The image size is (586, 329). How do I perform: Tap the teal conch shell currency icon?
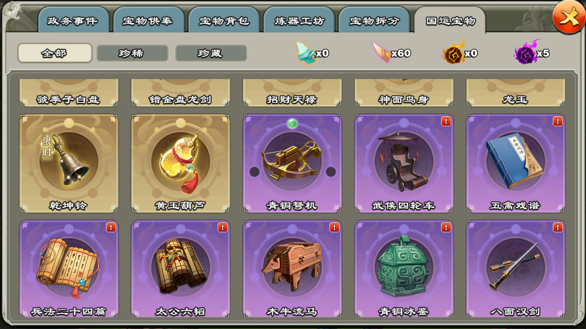[306, 52]
